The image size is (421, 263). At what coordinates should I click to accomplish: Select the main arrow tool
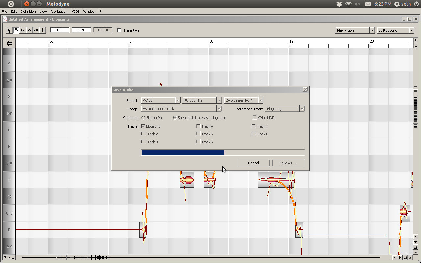(x=9, y=30)
